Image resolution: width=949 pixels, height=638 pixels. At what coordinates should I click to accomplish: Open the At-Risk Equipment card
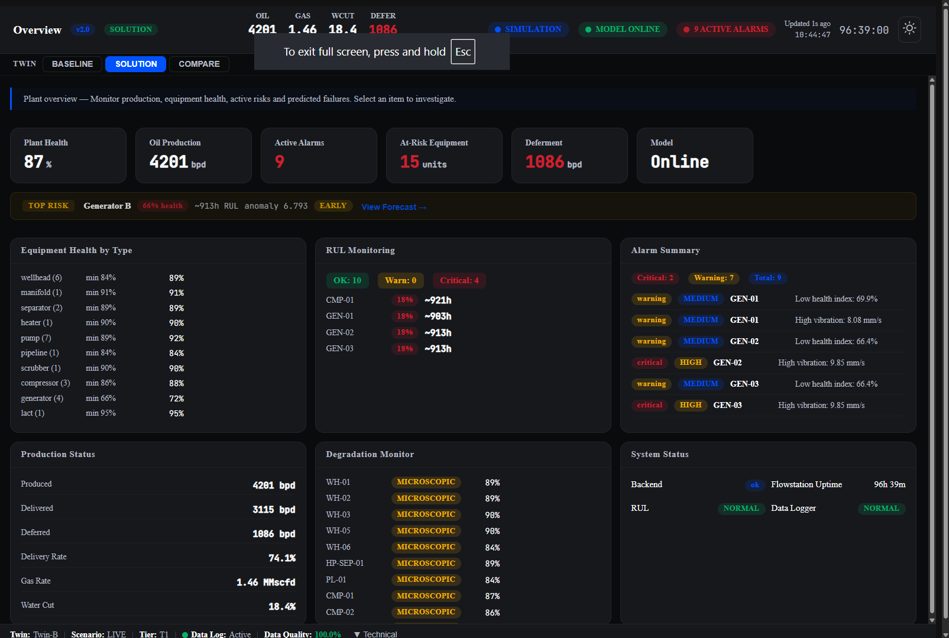coord(444,156)
